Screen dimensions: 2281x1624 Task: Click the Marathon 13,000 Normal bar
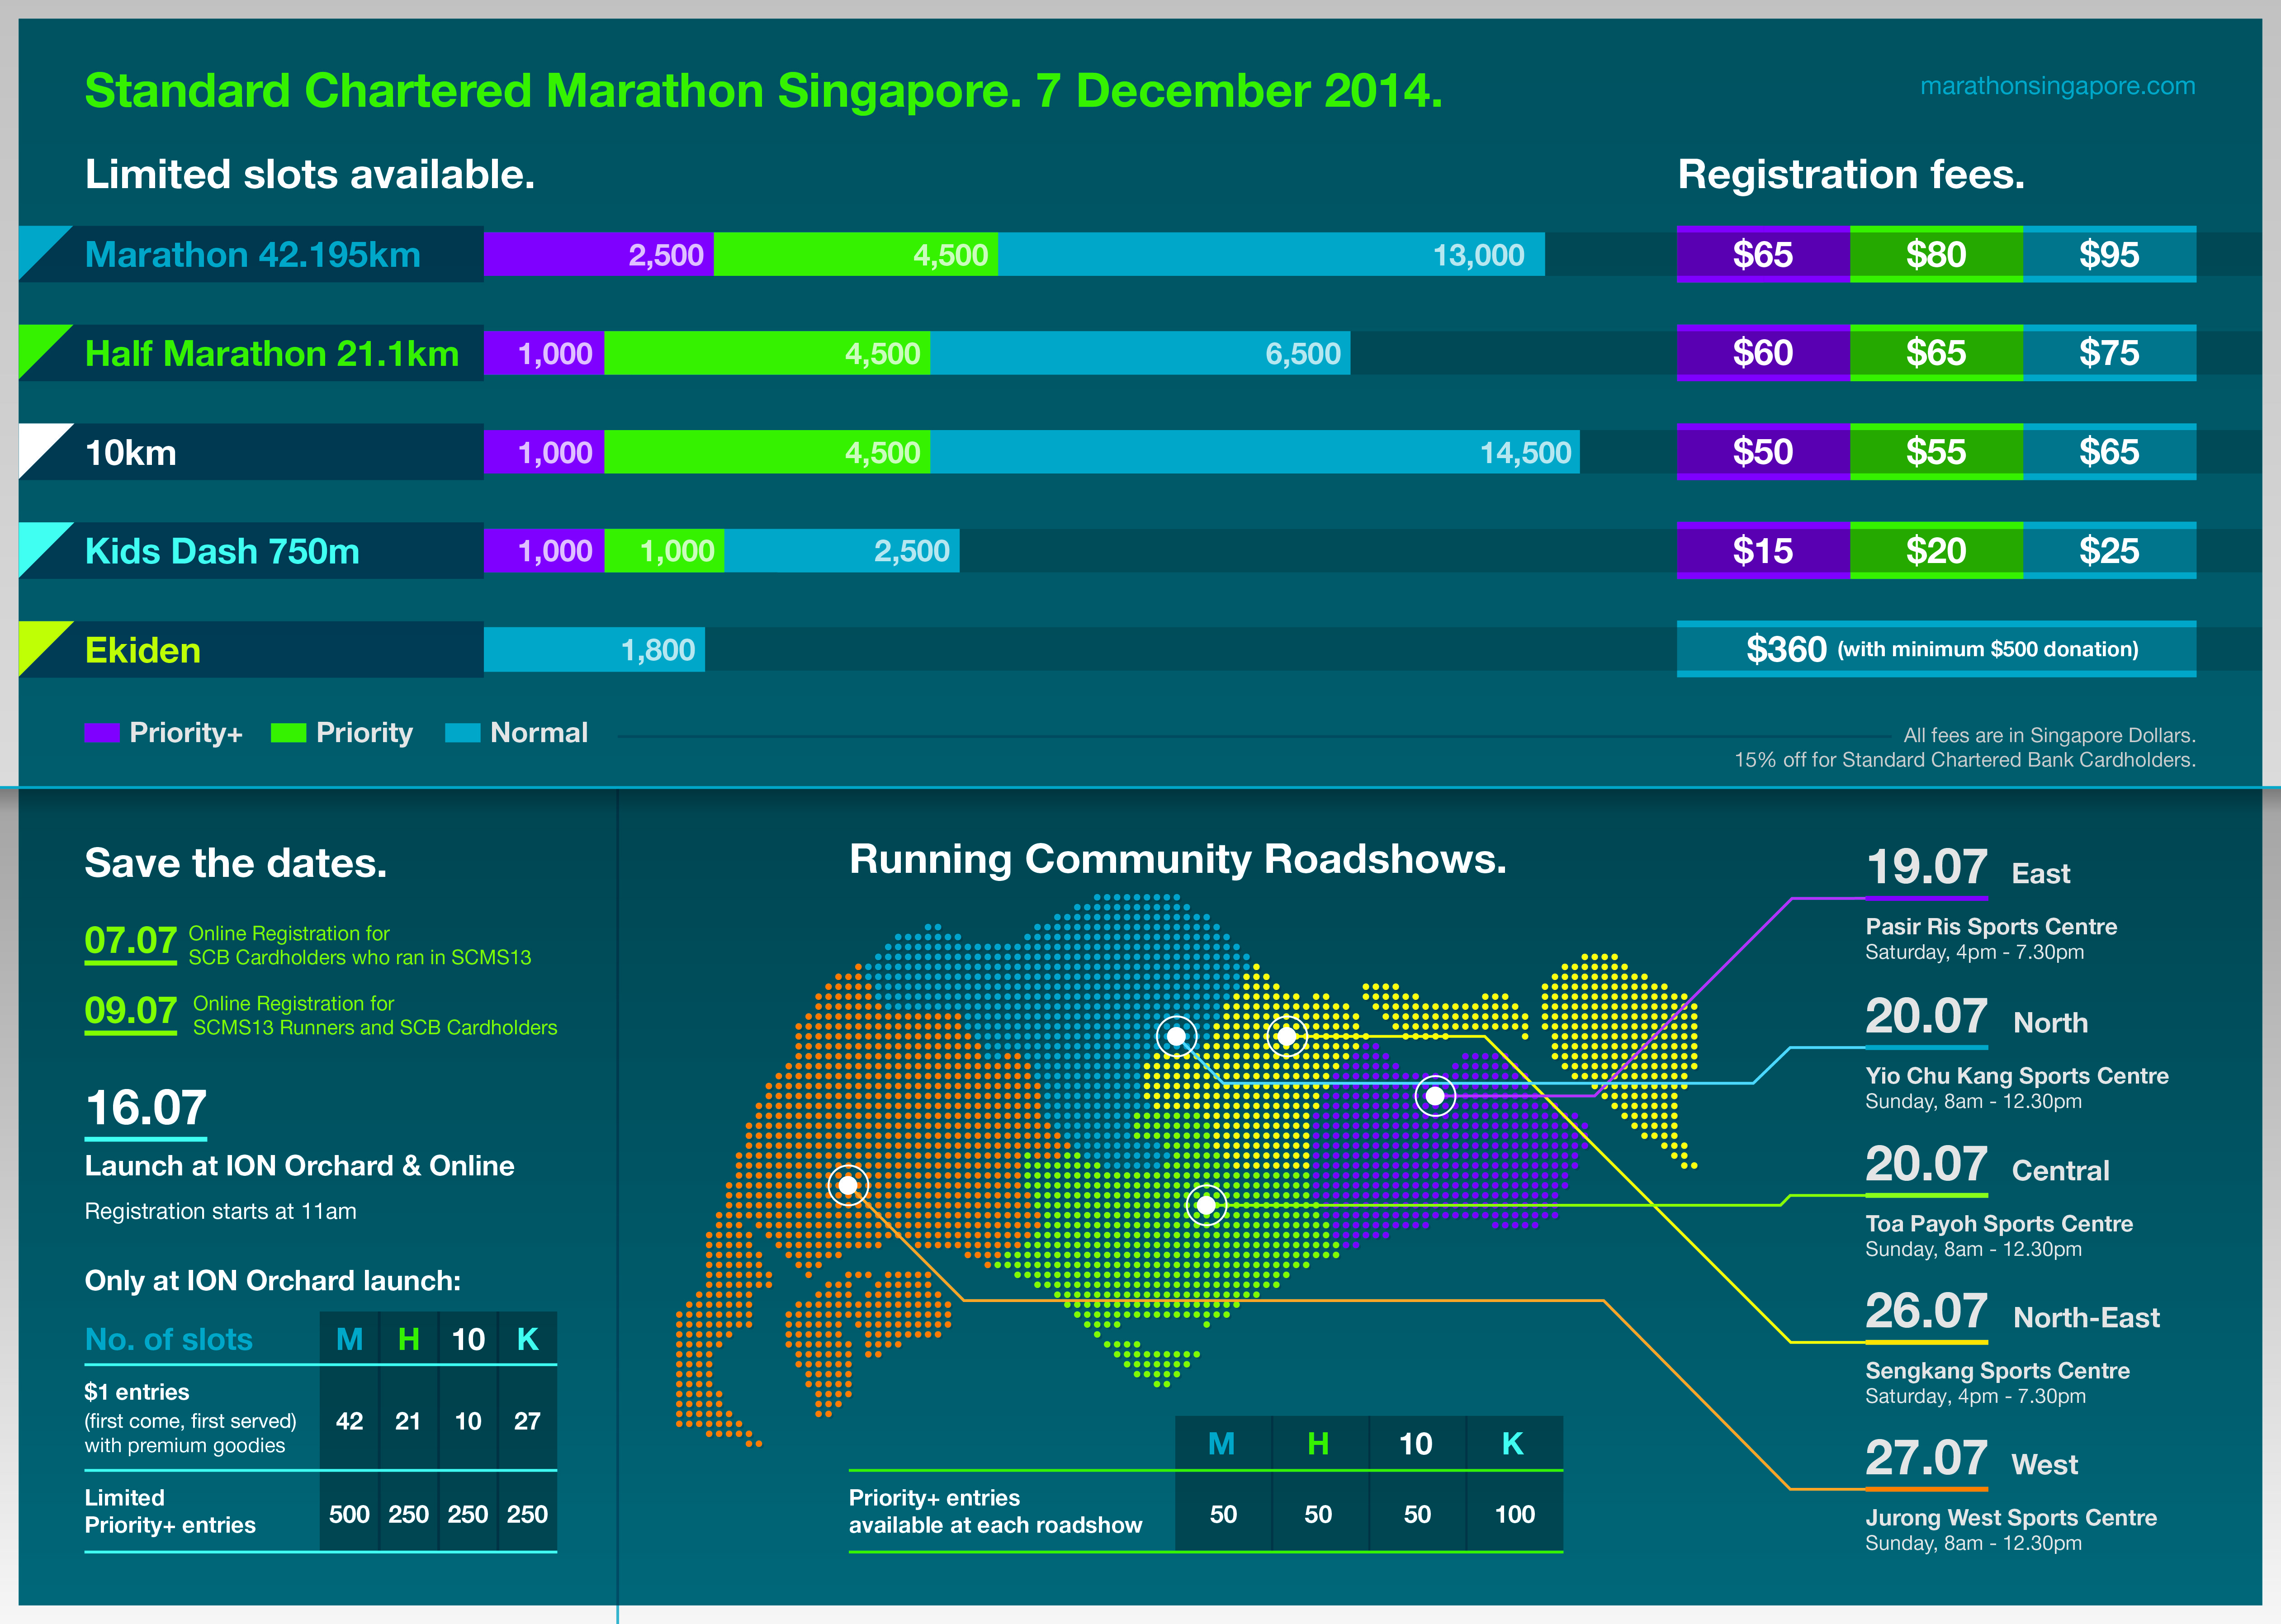[1271, 254]
